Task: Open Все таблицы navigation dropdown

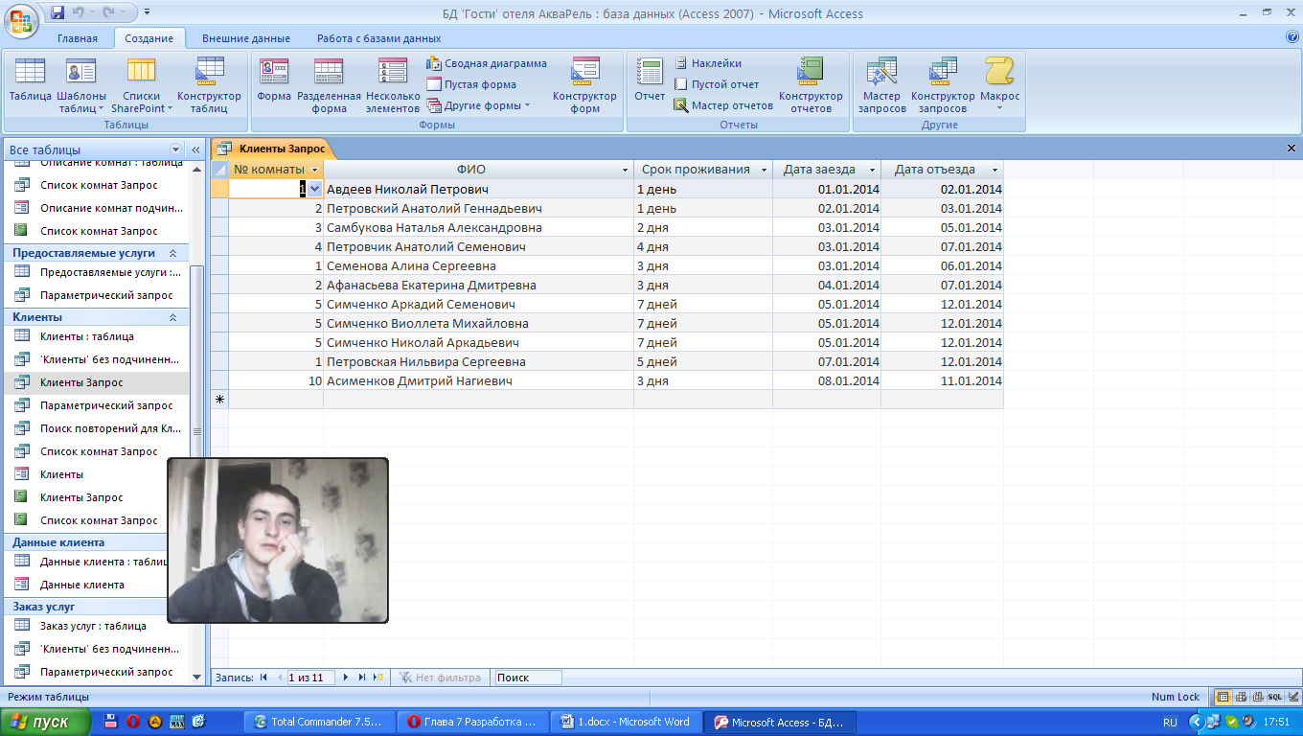Action: pyautogui.click(x=175, y=149)
